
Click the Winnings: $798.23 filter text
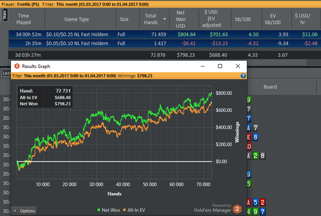pyautogui.click(x=135, y=76)
